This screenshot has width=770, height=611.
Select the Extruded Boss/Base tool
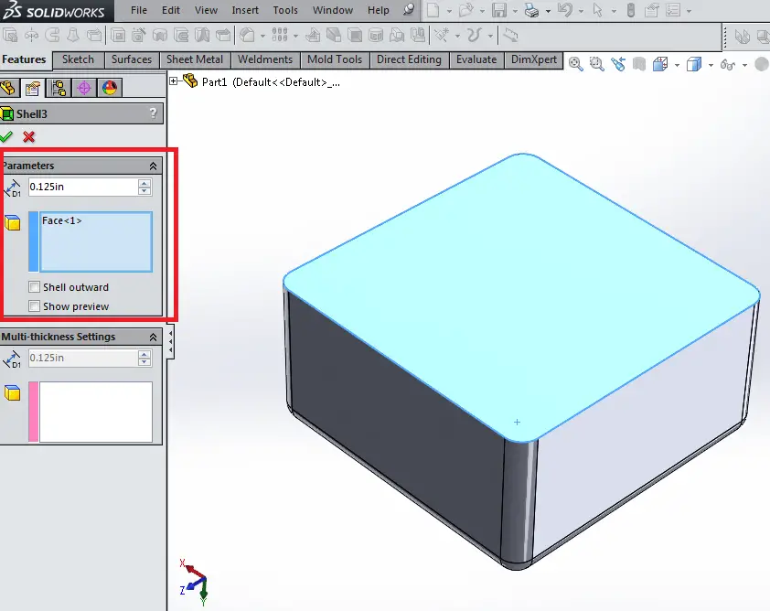coord(10,36)
